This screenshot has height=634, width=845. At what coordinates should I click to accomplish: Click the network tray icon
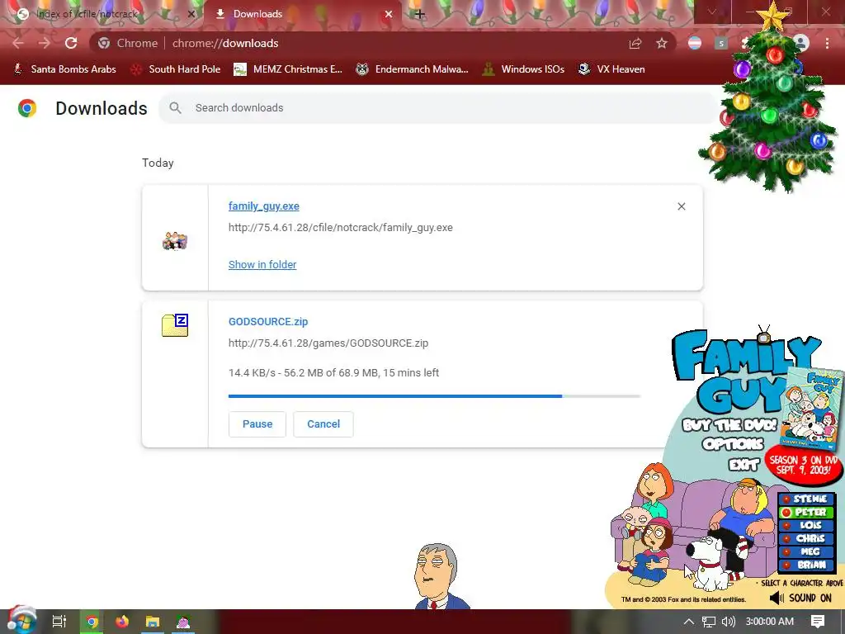709,622
